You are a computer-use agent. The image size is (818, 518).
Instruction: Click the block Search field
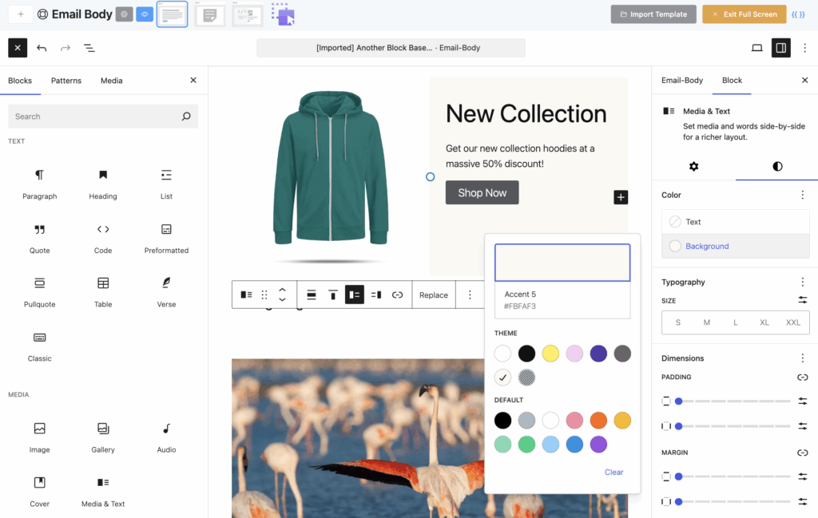[96, 117]
